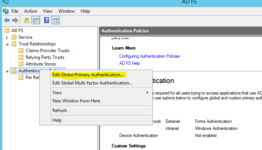Collapse the Trust Relationships node
262x150 pixels.
point(7,44)
